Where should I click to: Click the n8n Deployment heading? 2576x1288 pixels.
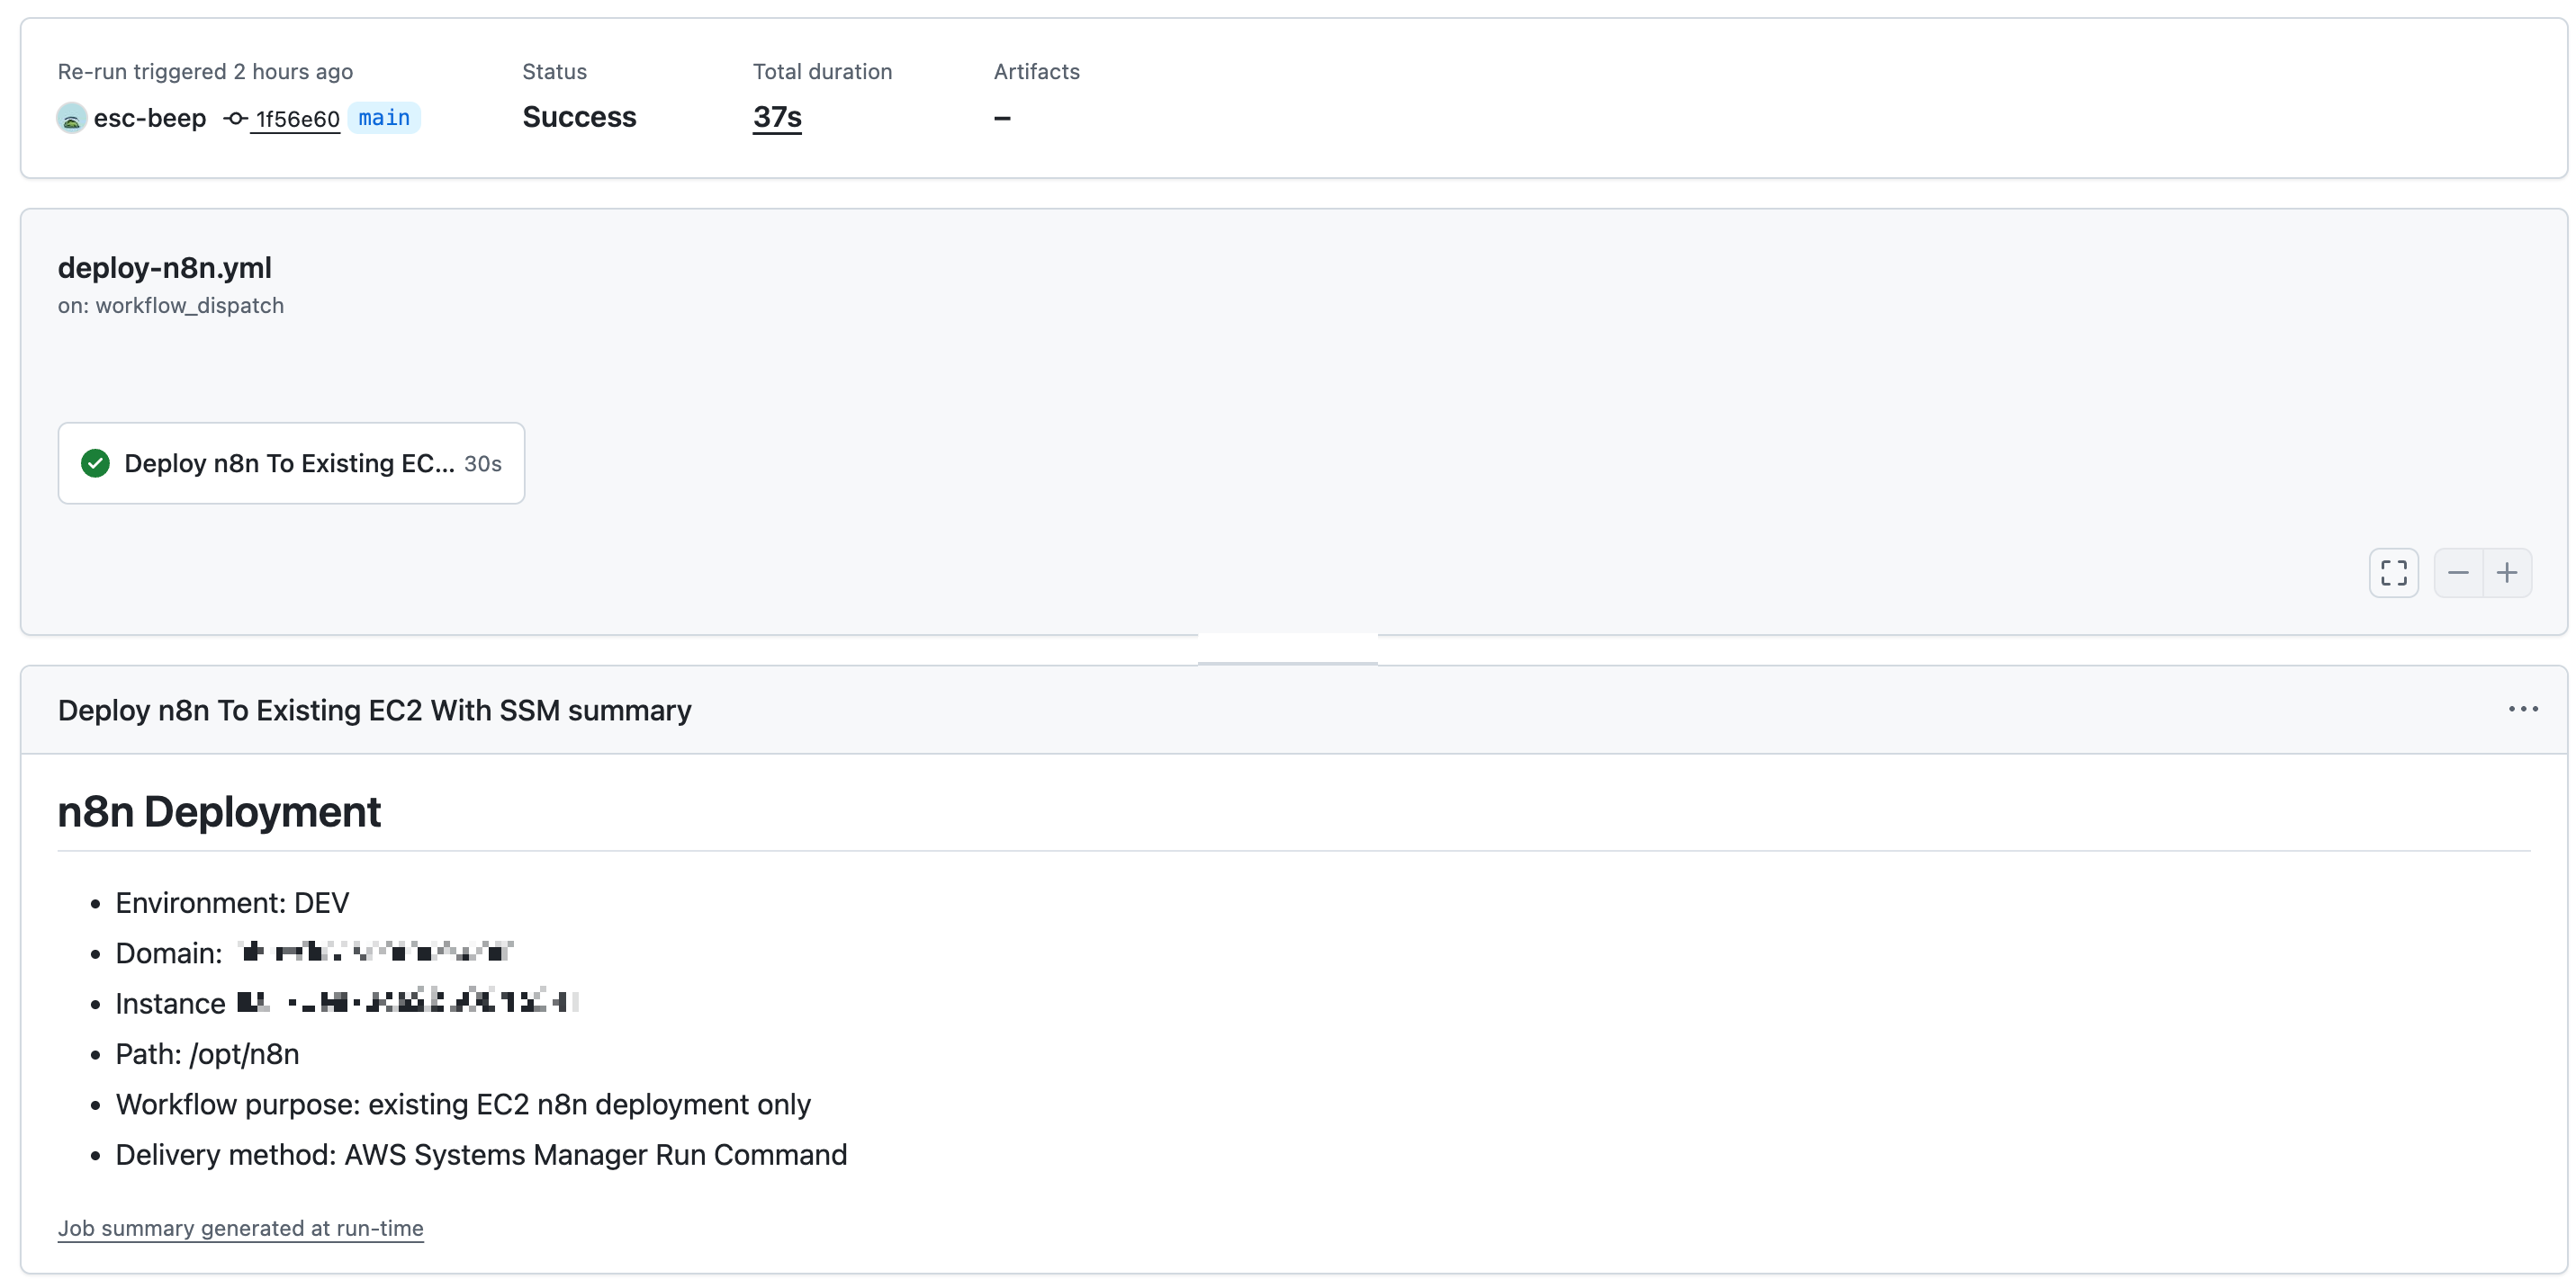[219, 811]
